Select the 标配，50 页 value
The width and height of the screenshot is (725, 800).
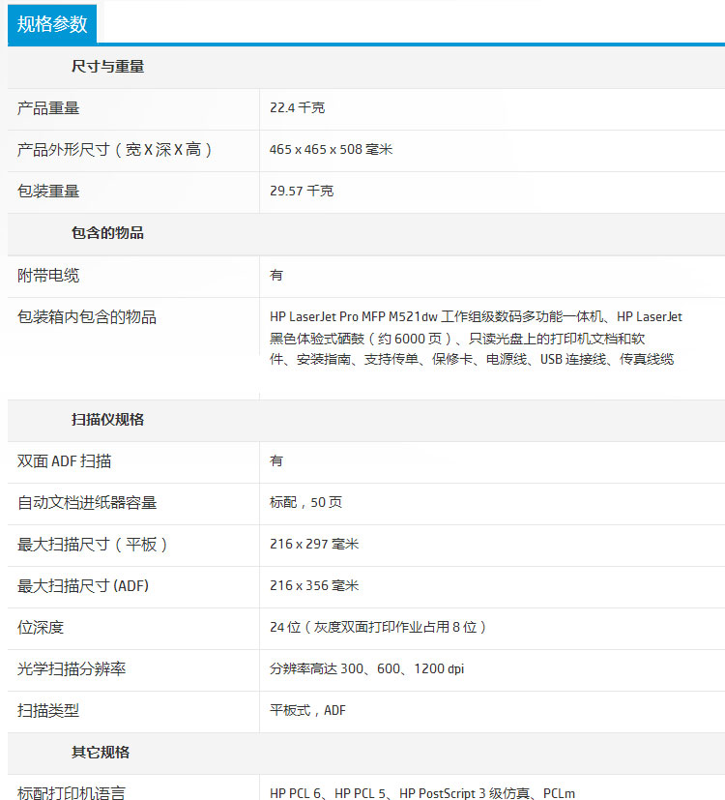[305, 503]
